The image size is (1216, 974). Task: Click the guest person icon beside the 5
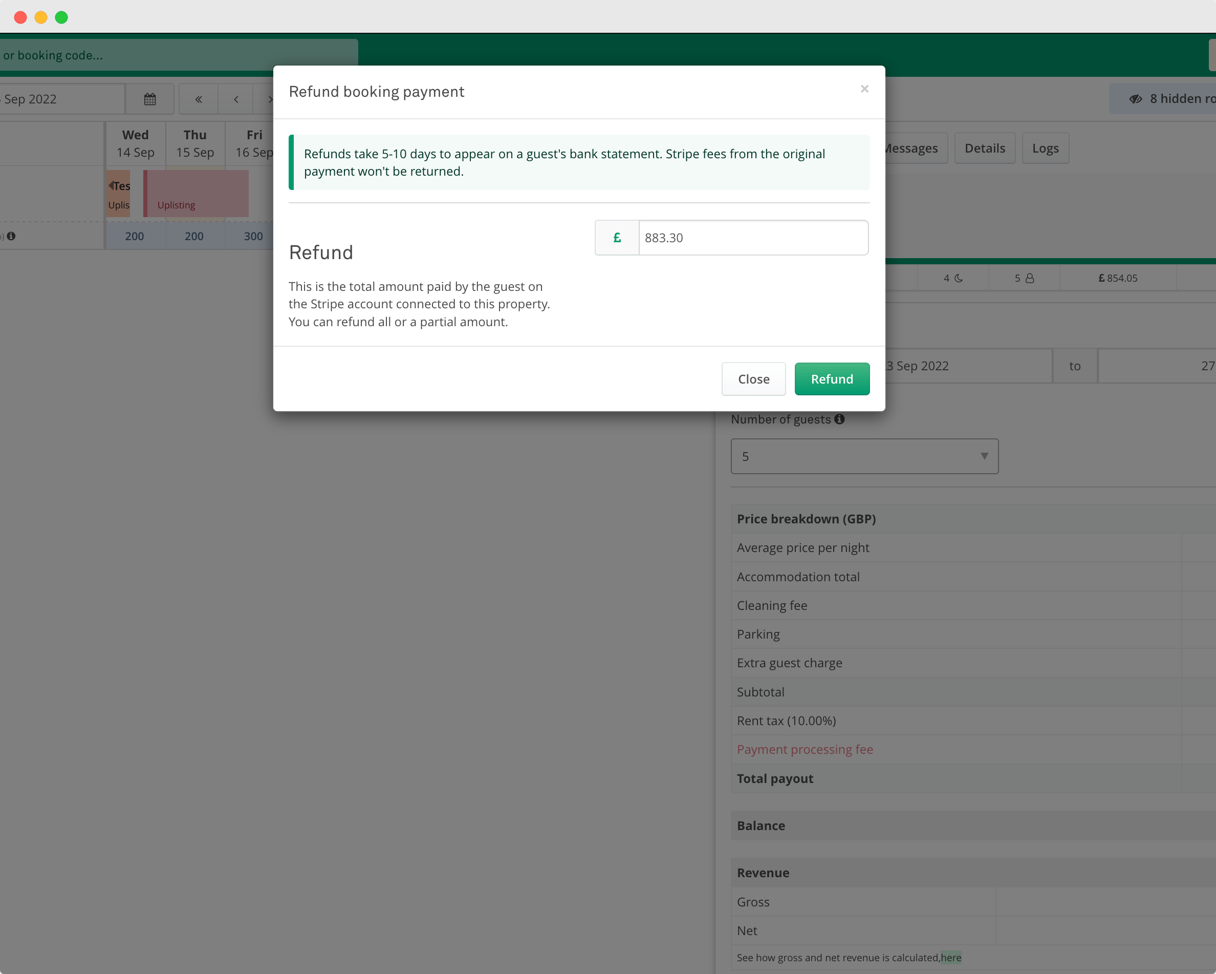[x=1030, y=278]
